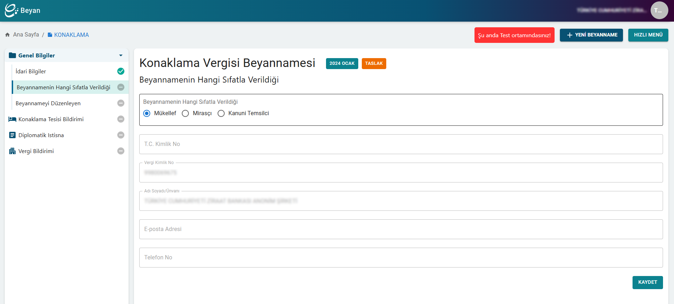Image resolution: width=674 pixels, height=304 pixels.
Task: Select the Kanuni Temsilci radio option
Action: (221, 113)
